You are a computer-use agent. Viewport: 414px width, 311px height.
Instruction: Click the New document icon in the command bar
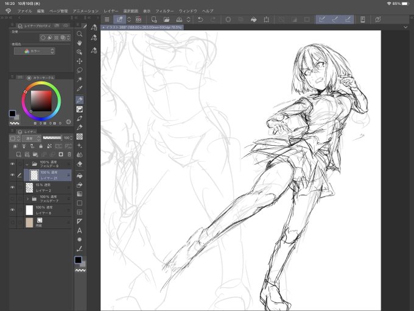(154, 20)
